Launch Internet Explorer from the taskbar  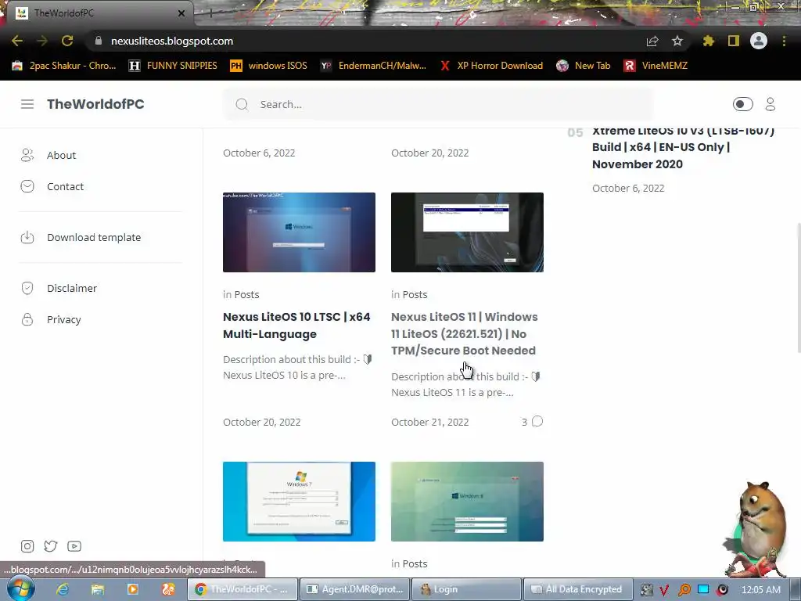click(63, 589)
